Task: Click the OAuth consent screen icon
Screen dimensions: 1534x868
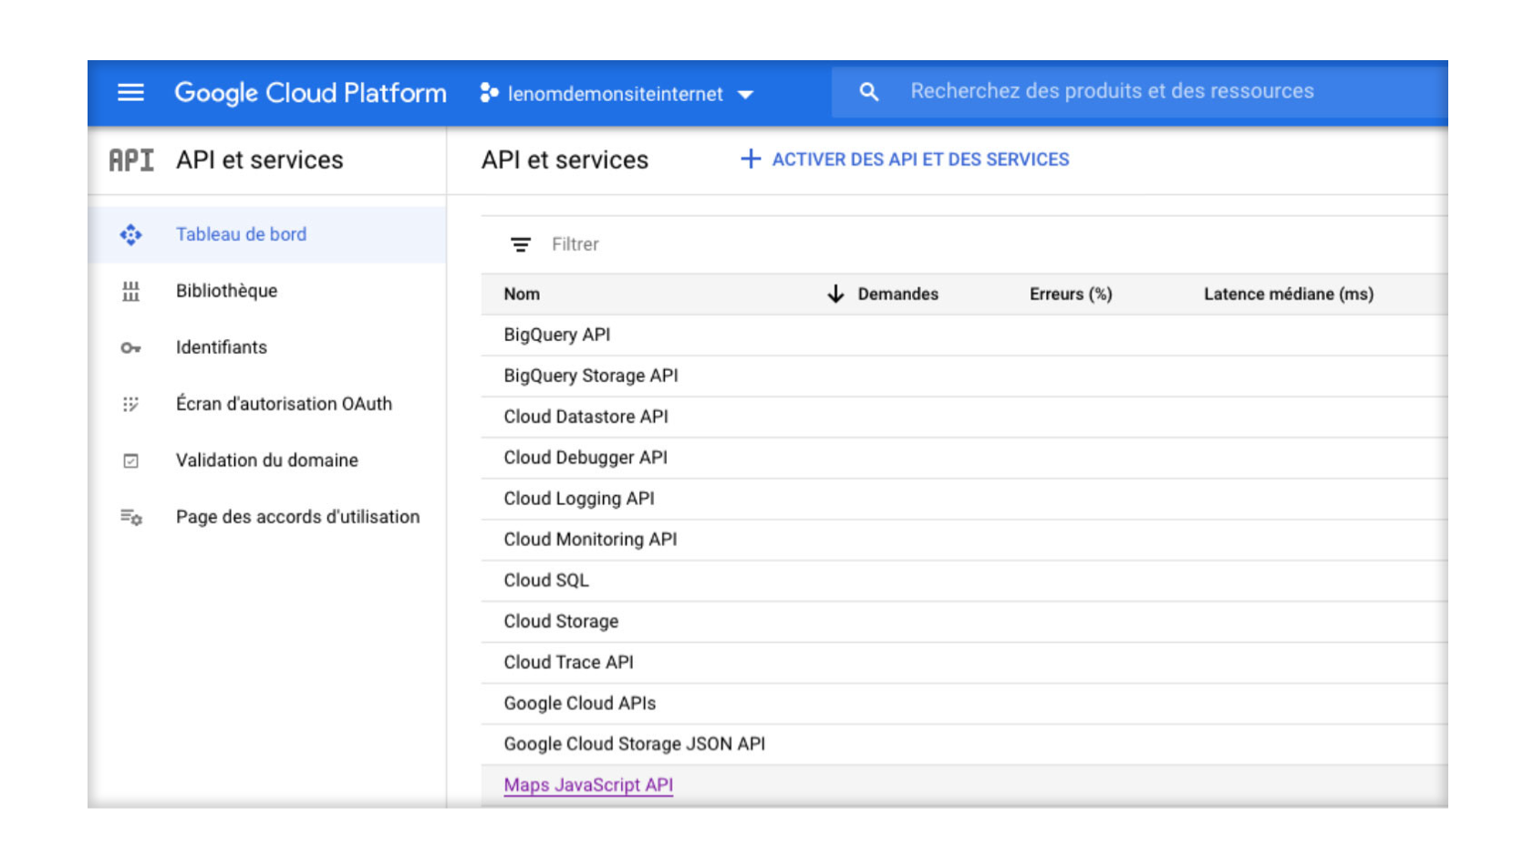Action: pyautogui.click(x=130, y=404)
